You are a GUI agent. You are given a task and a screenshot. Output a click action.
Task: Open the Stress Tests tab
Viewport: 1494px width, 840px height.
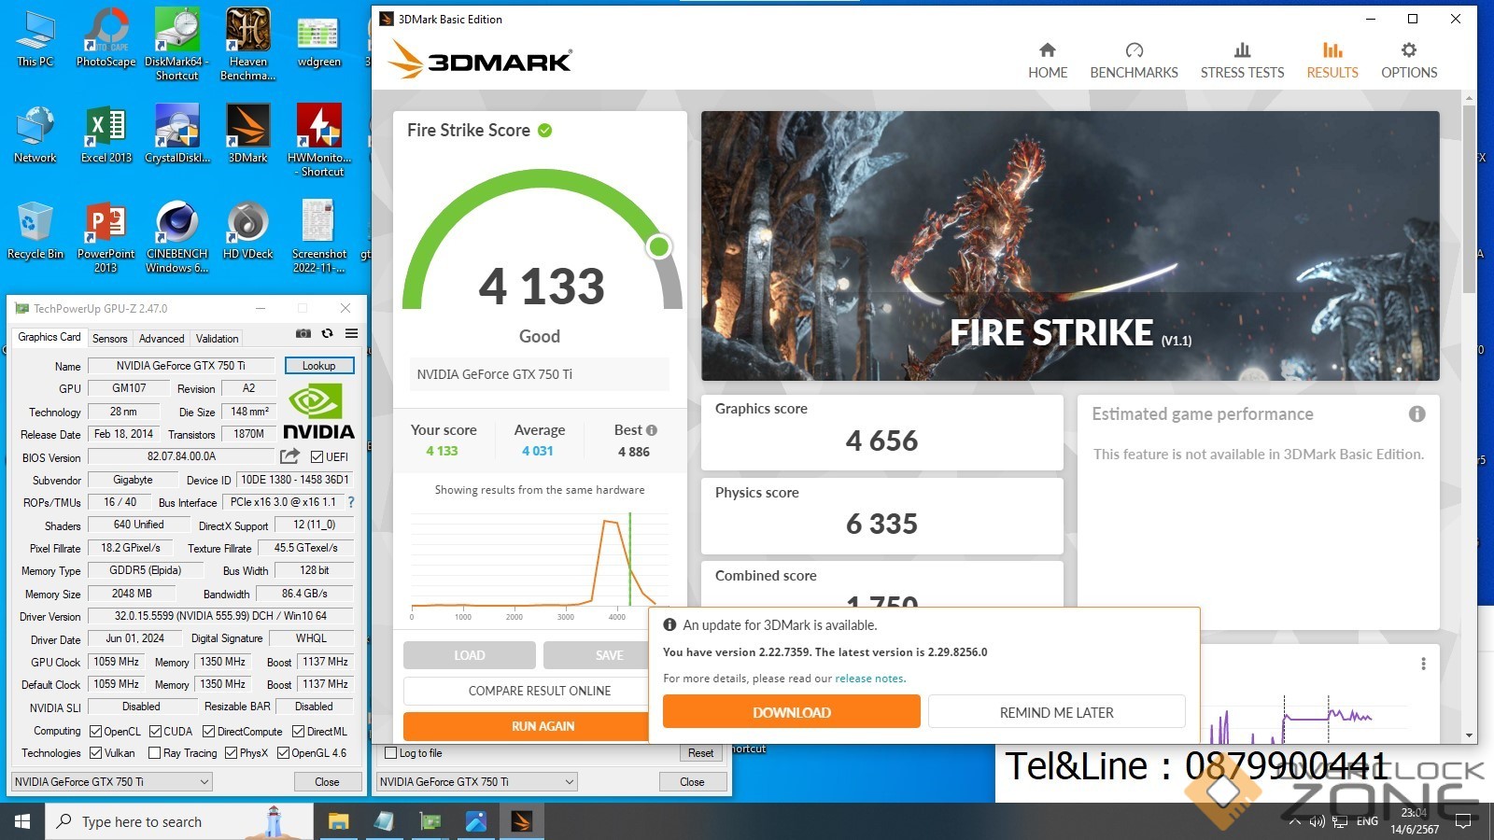(1242, 61)
